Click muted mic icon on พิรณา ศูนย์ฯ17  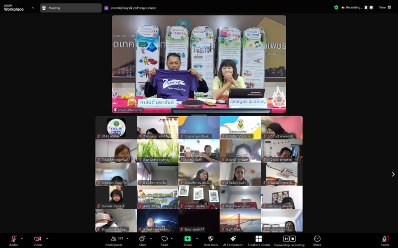(182, 229)
